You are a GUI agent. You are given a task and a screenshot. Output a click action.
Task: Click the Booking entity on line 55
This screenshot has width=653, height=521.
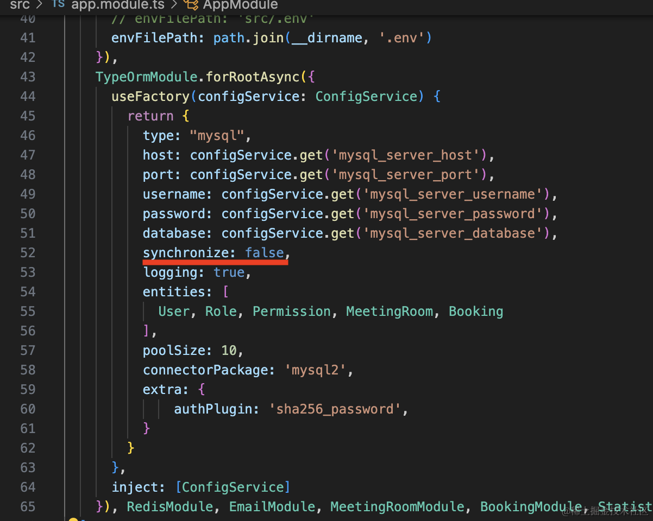tap(475, 312)
